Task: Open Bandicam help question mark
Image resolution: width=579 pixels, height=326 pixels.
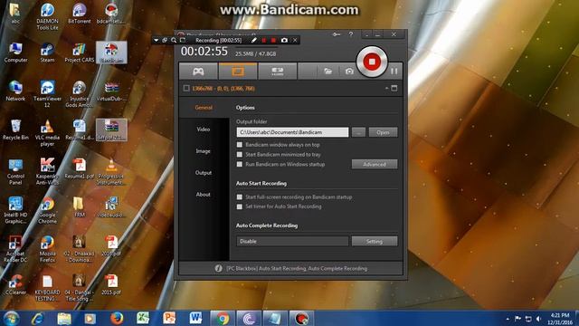Action: pos(351,34)
